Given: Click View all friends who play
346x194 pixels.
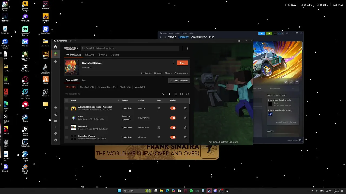Looking at the screenshot, I should 286,122.
